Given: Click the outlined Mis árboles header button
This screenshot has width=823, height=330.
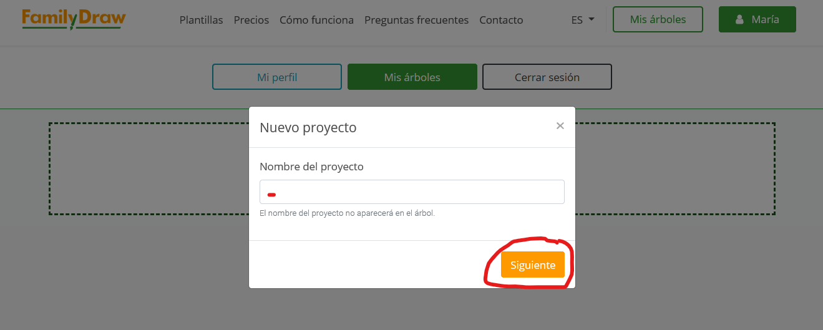Looking at the screenshot, I should 658,19.
